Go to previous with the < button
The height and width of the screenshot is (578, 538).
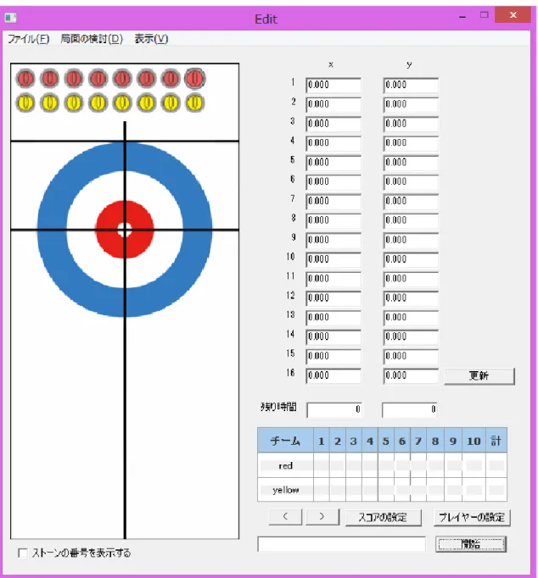(285, 517)
